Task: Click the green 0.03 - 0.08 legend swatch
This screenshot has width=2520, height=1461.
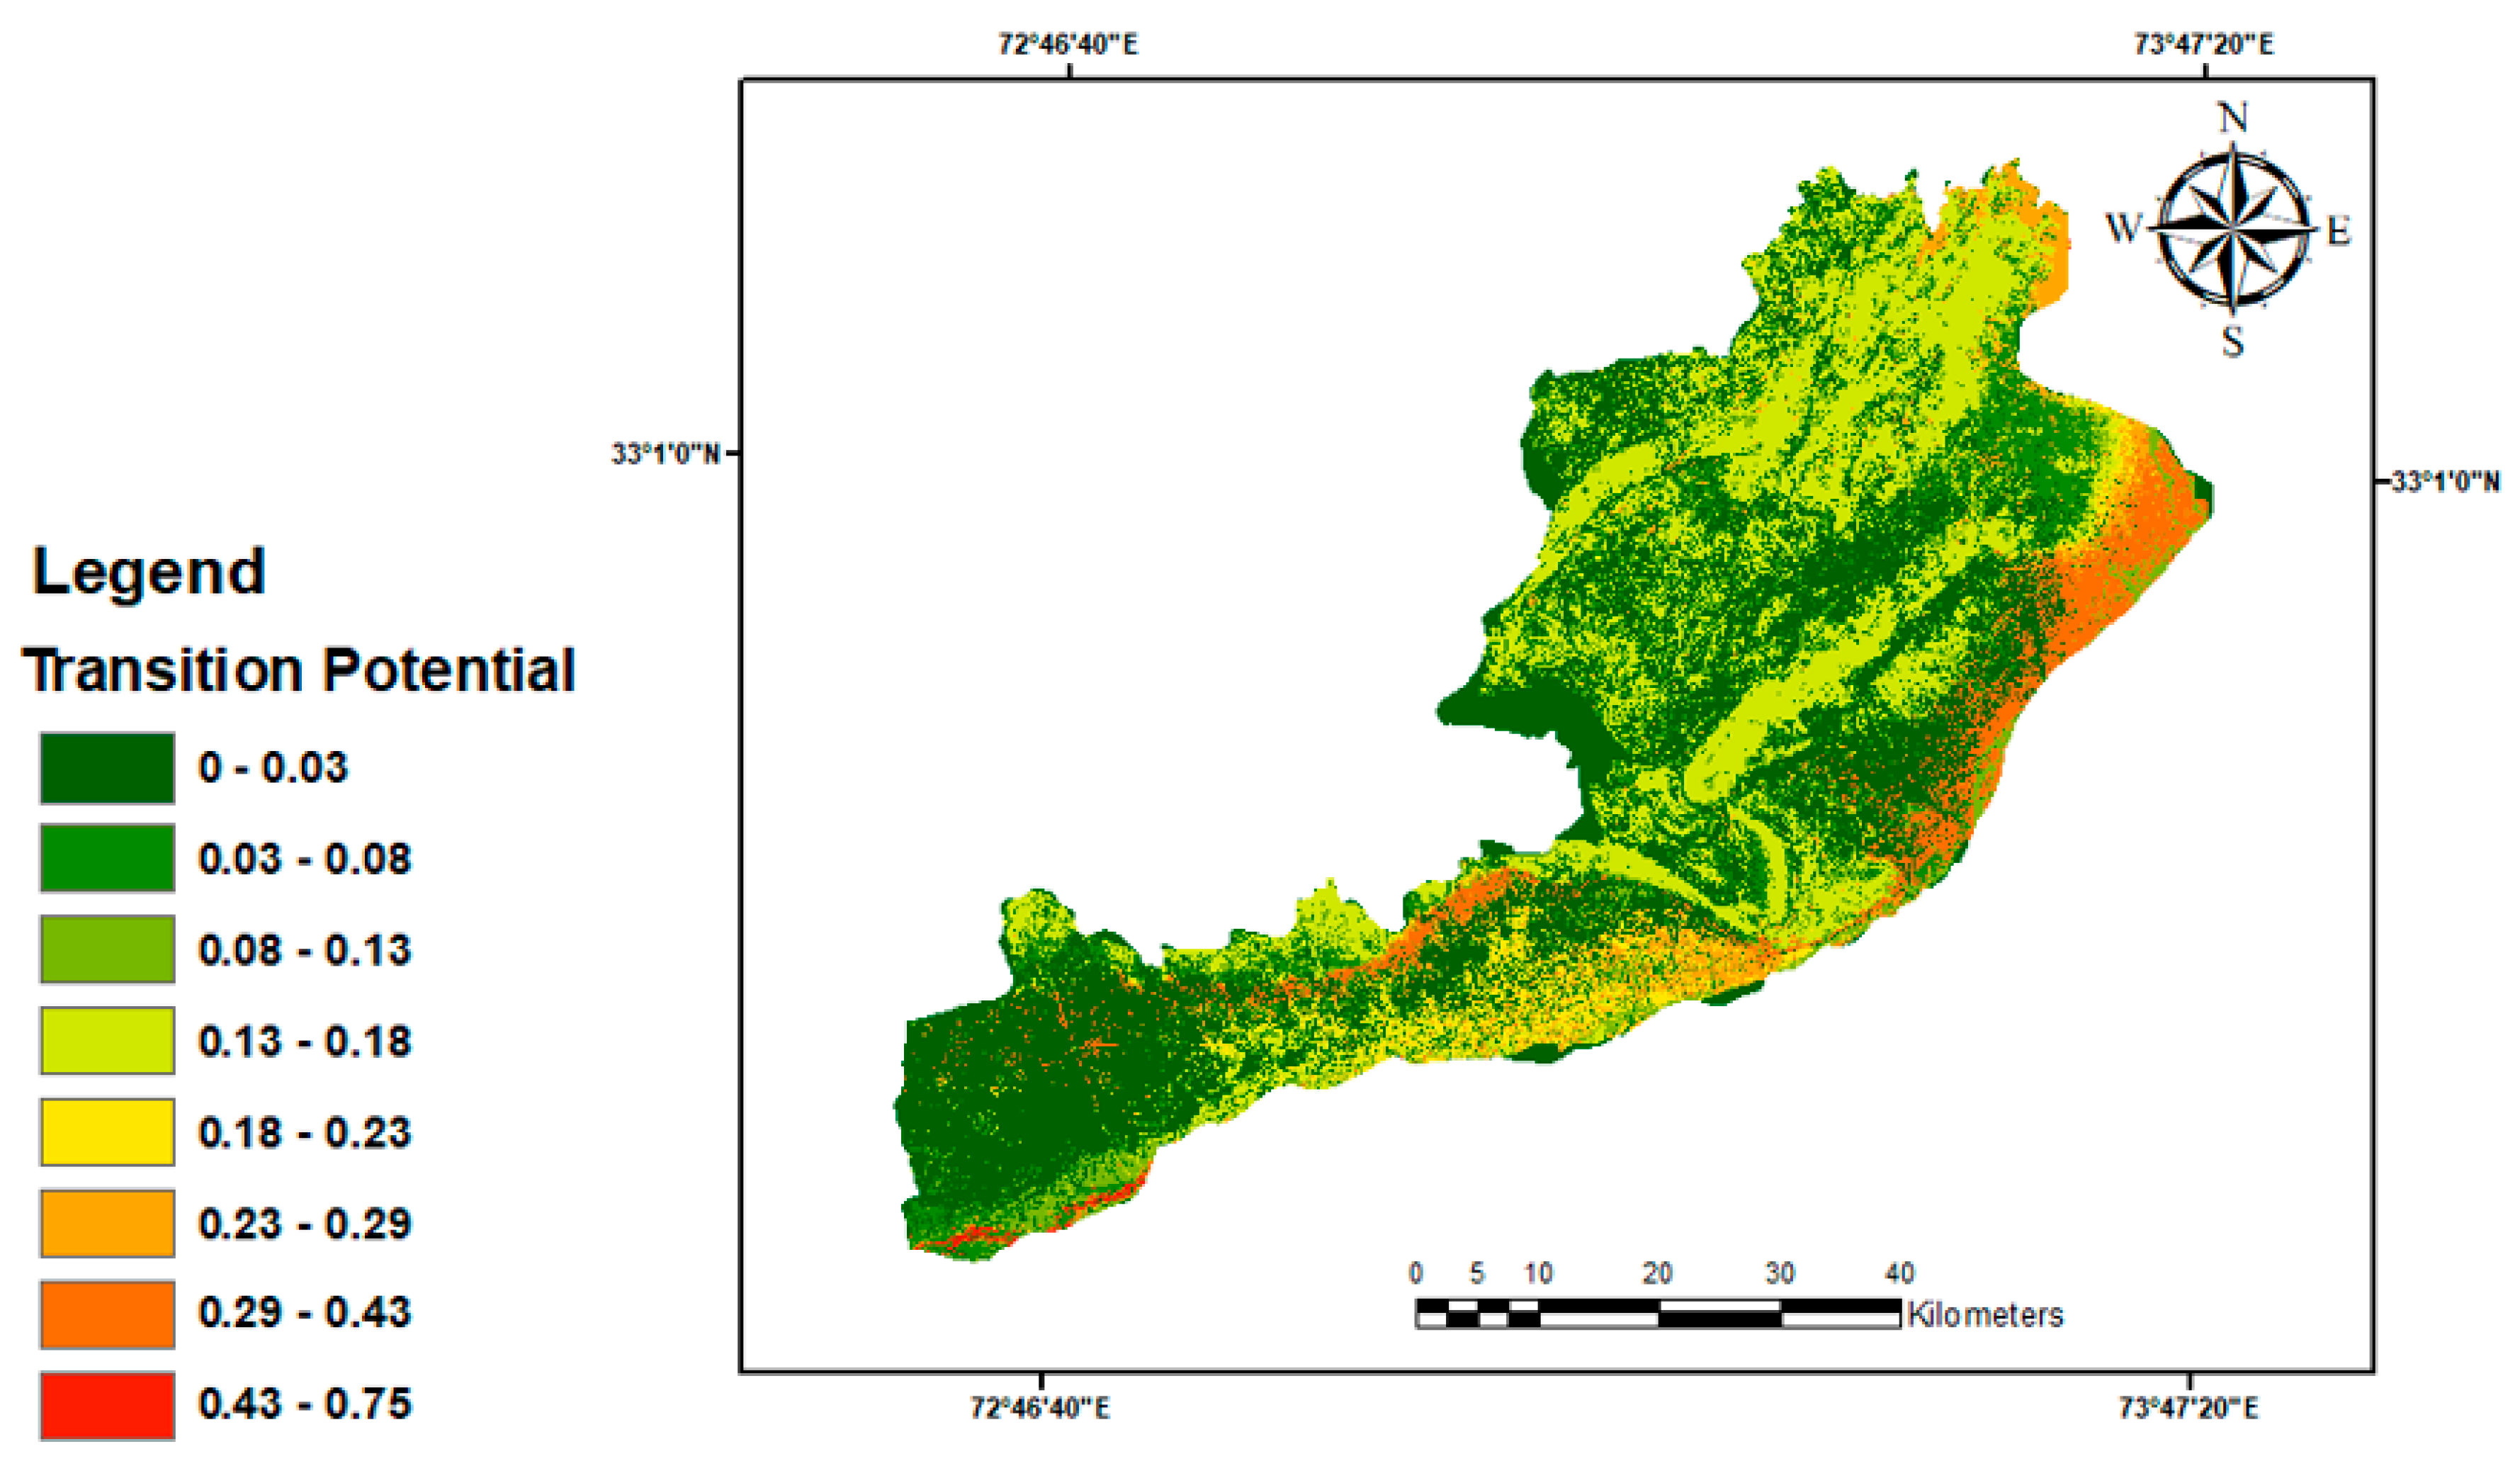Action: point(107,858)
